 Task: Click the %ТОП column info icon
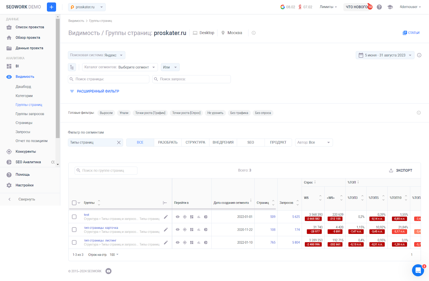click(x=358, y=182)
